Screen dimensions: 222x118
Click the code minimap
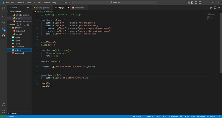[211, 16]
